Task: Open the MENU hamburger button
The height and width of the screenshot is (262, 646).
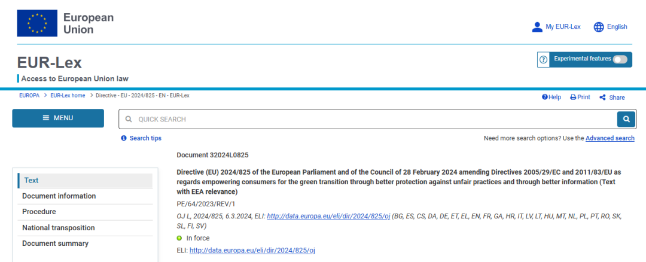Action: pyautogui.click(x=58, y=118)
